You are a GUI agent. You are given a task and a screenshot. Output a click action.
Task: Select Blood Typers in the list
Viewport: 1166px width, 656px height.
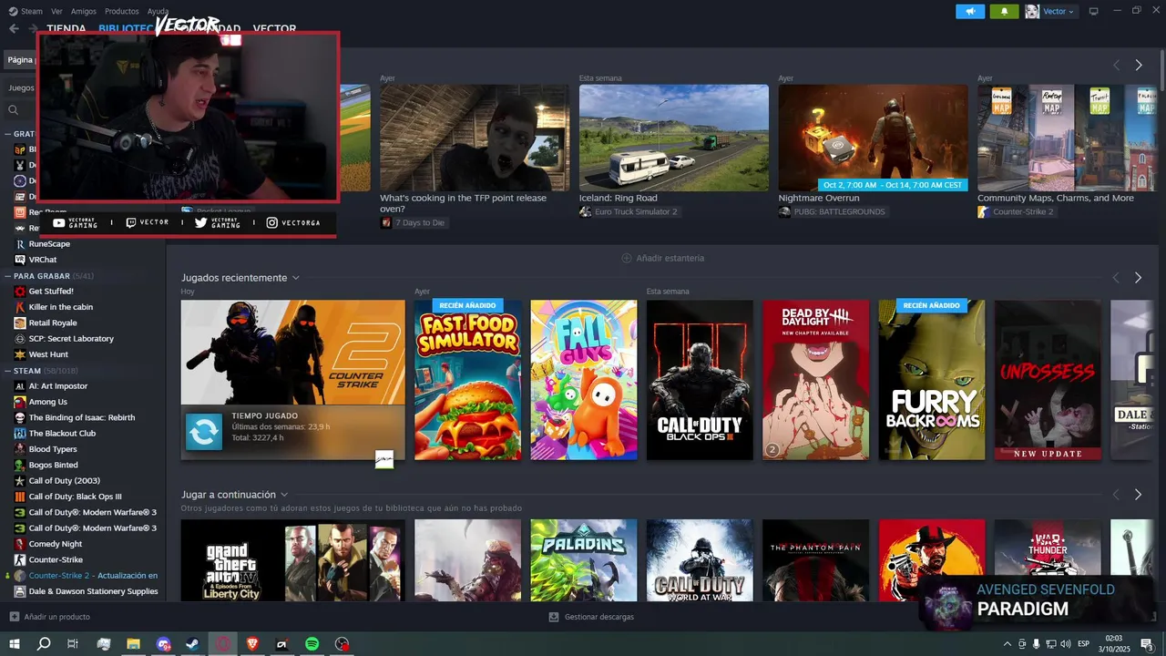pos(53,449)
